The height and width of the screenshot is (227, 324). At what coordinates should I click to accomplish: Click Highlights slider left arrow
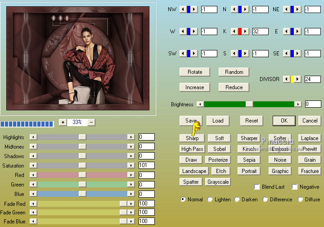[33, 137]
